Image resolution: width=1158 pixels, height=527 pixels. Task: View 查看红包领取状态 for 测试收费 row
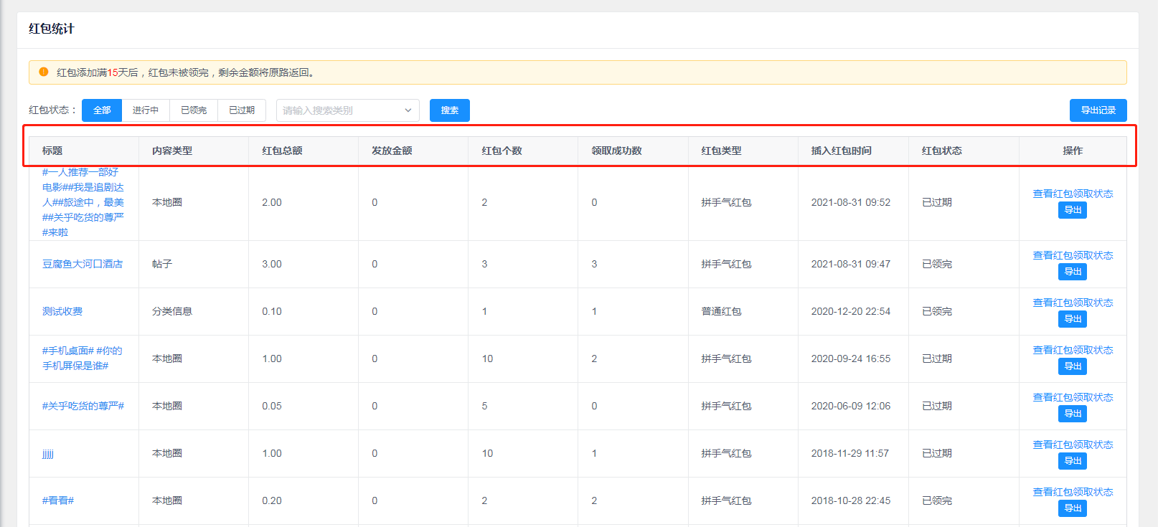click(1073, 303)
